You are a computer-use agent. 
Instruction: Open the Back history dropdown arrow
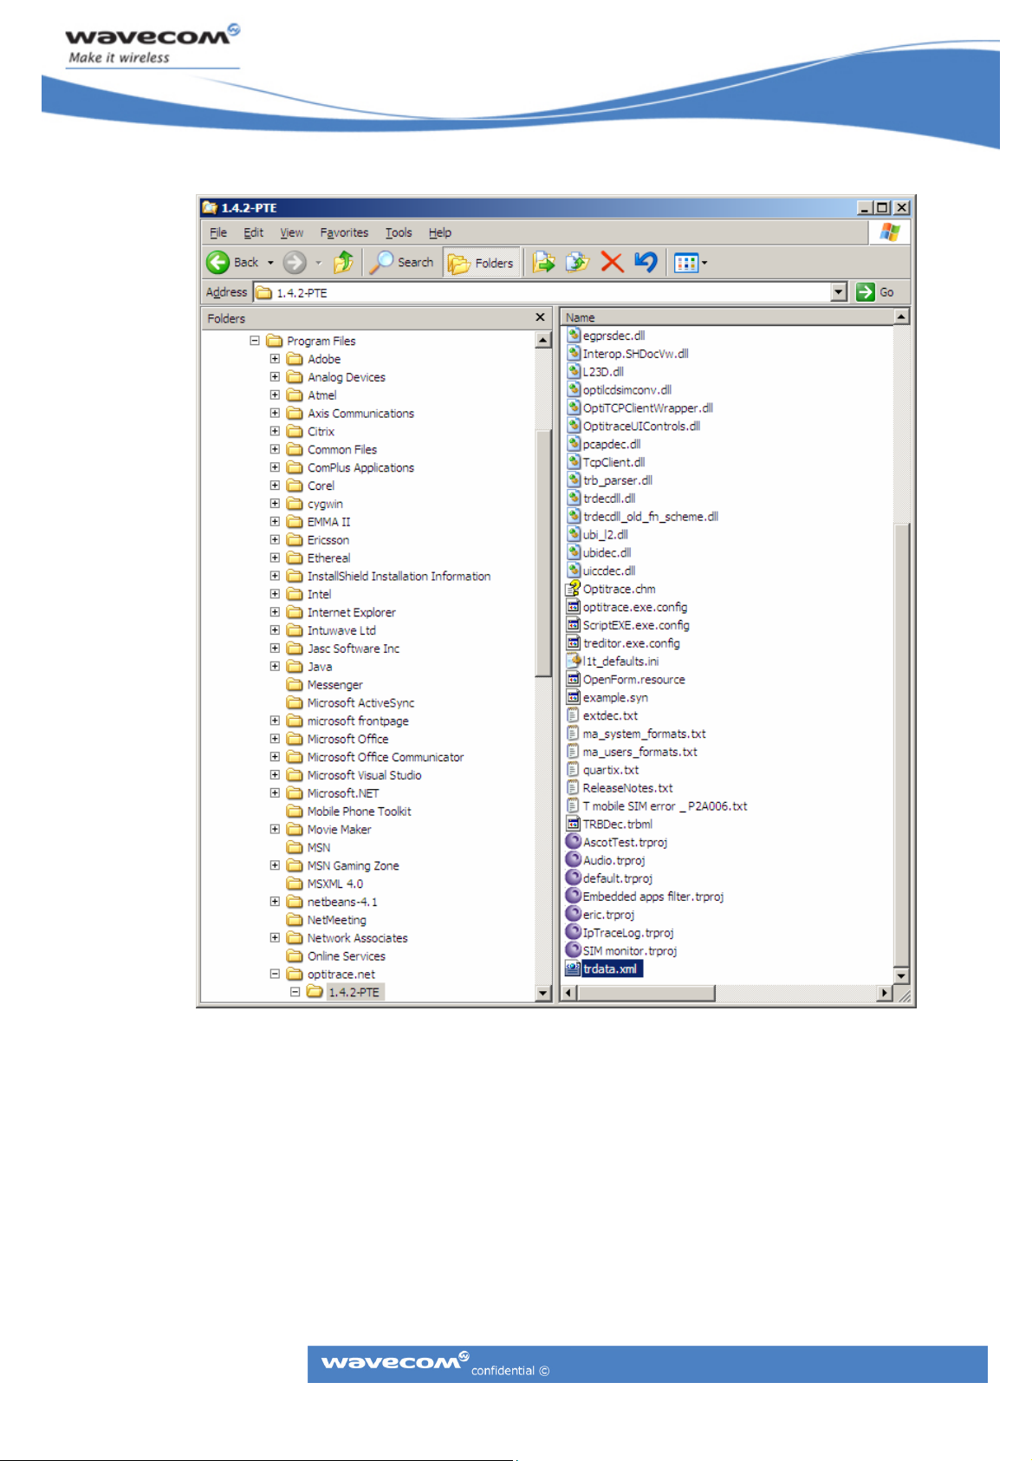[x=270, y=263]
